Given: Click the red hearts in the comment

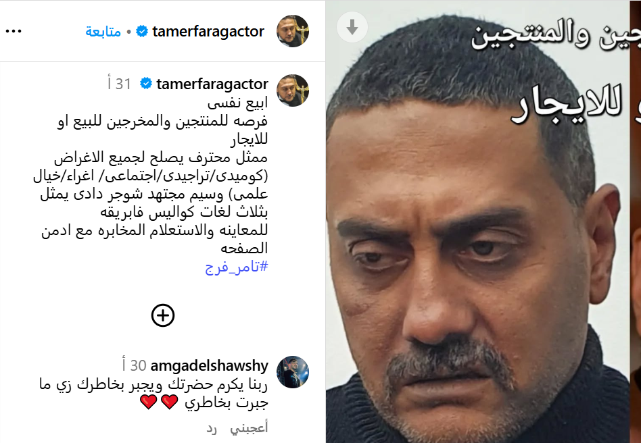Looking at the screenshot, I should (159, 402).
